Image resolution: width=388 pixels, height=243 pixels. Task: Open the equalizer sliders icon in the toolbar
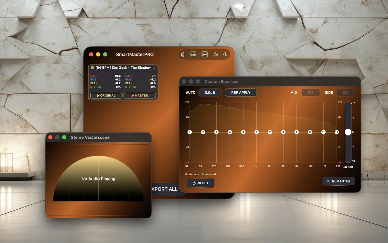pyautogui.click(x=194, y=54)
